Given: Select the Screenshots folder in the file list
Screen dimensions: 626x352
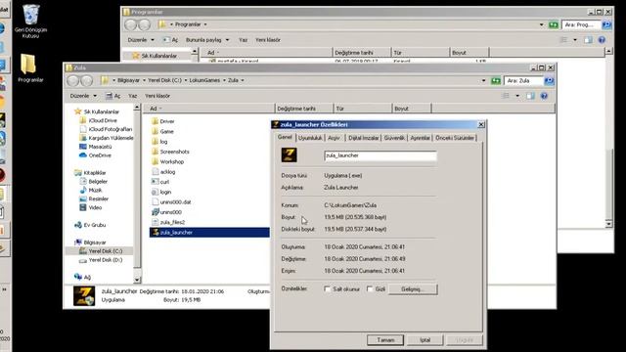Looking at the screenshot, I should pos(170,152).
